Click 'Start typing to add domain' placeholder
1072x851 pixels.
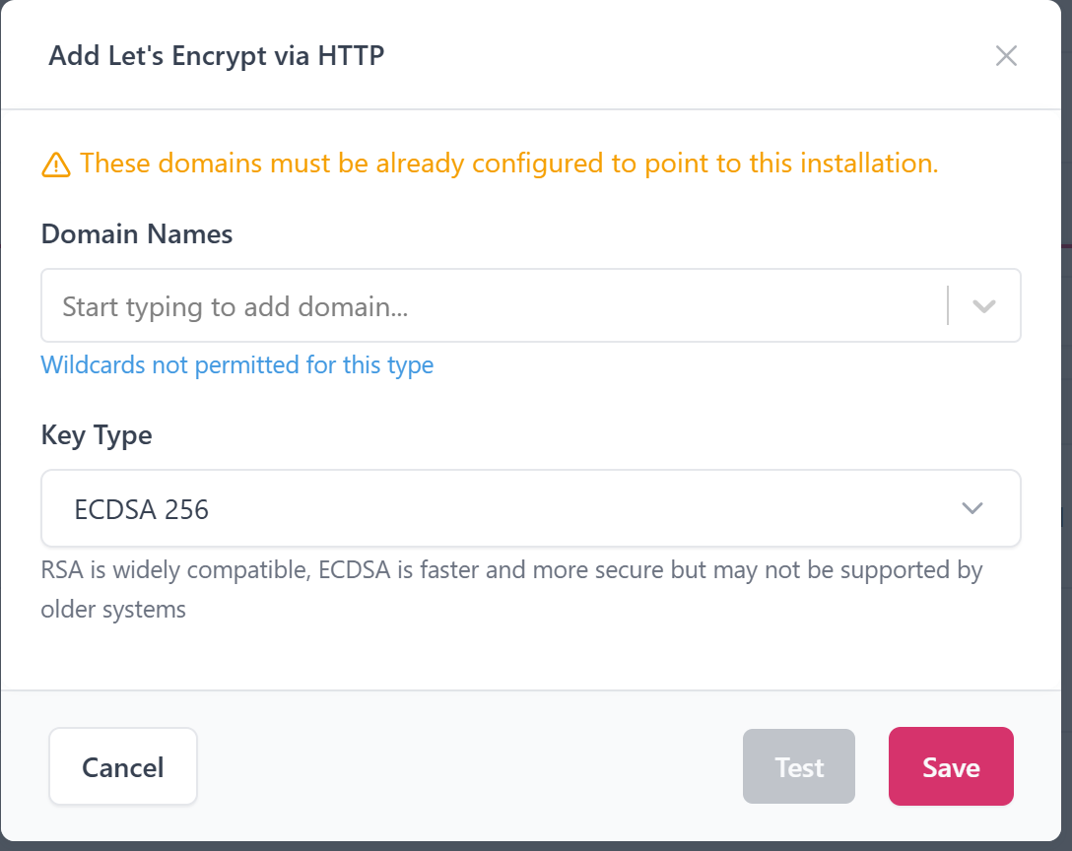[235, 307]
